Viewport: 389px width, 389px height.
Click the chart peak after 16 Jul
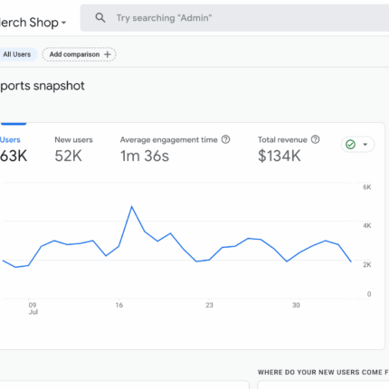coord(132,206)
